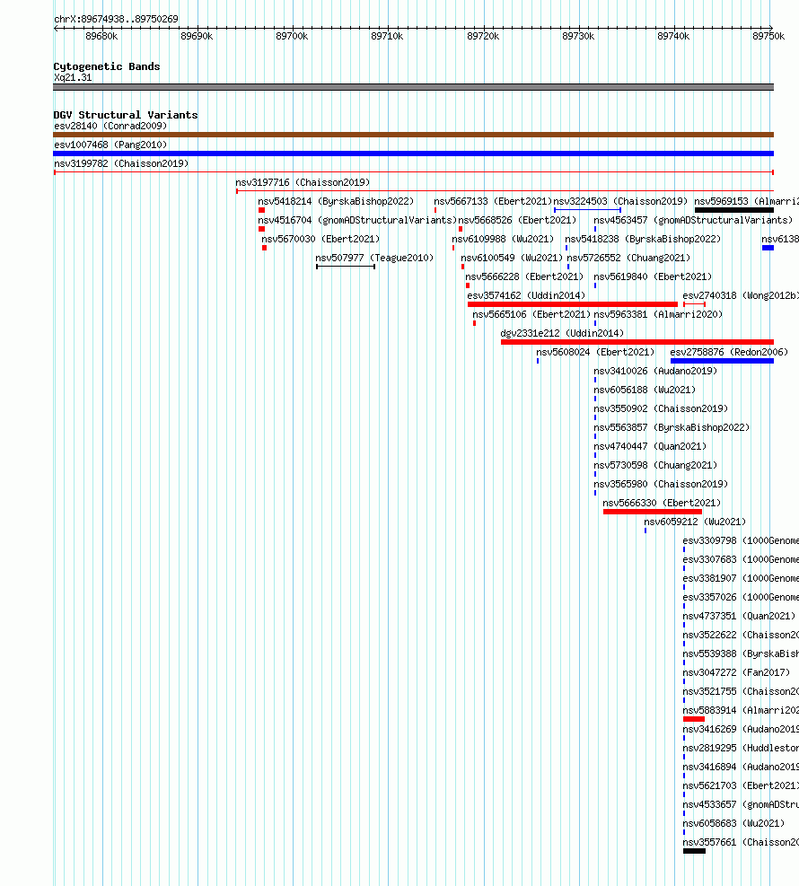
Task: Open nsv4533657 gnomAD variant label
Action: coord(741,804)
